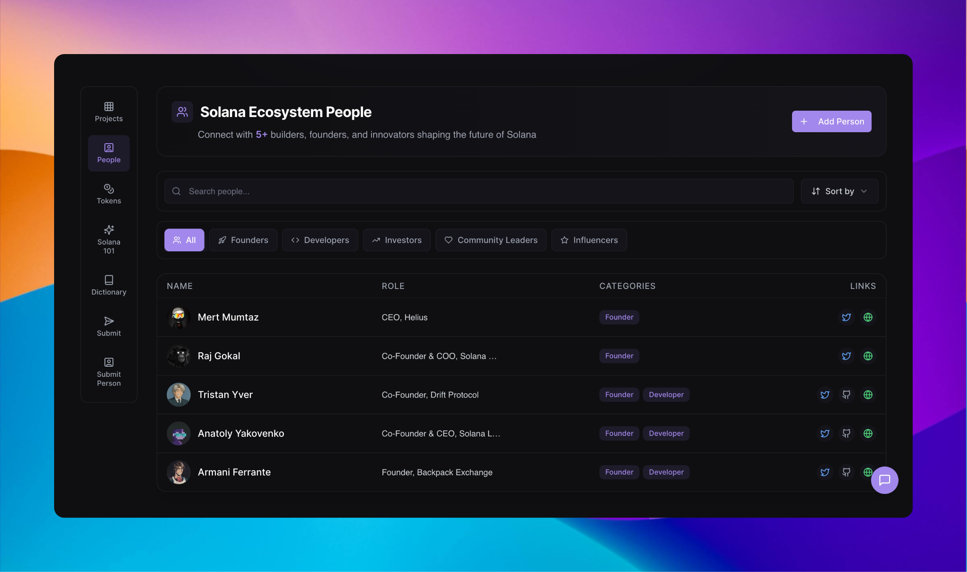Click the 'Solana Ecosystem People' heading
The height and width of the screenshot is (572, 967).
(286, 112)
